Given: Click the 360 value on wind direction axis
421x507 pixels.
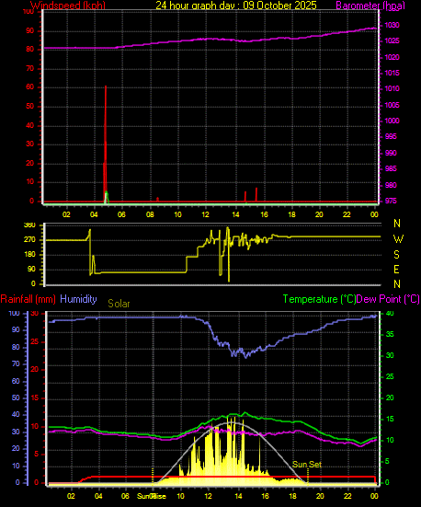Looking at the screenshot, I should pyautogui.click(x=29, y=225).
